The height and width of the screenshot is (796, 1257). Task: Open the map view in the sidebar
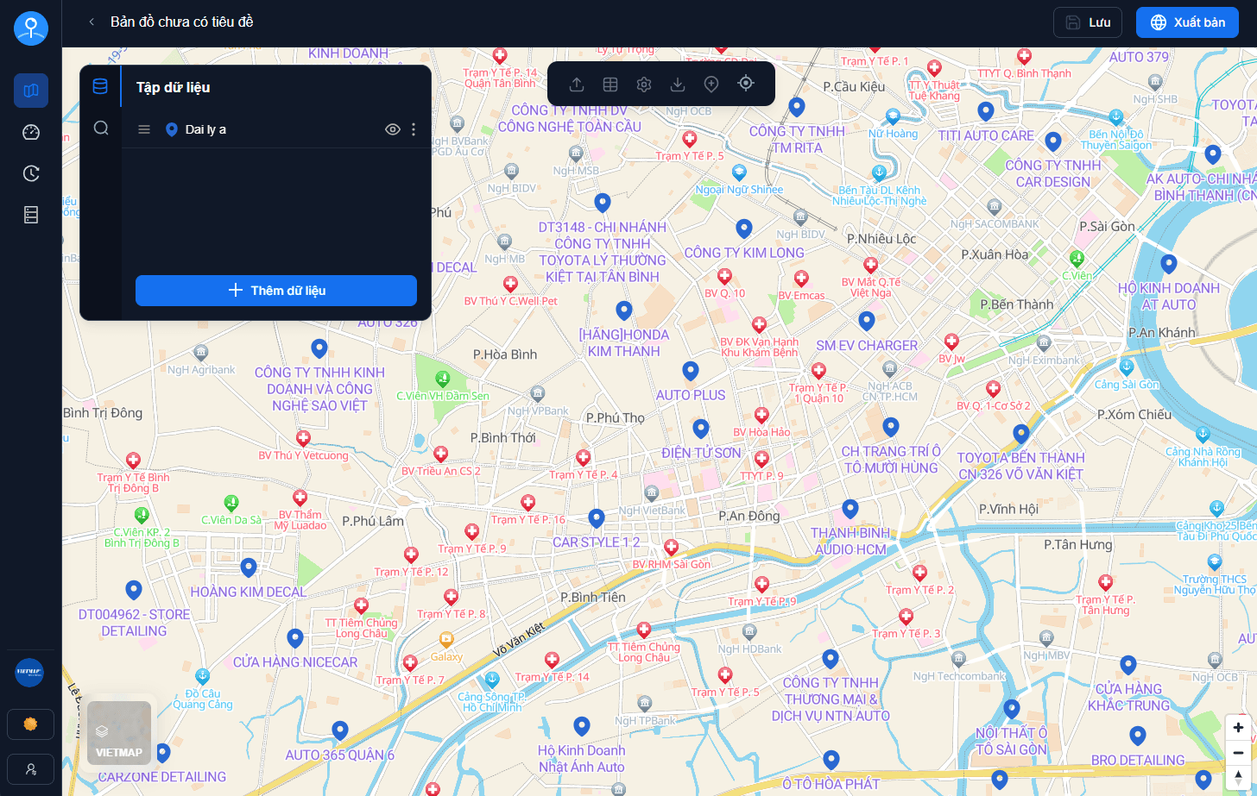[31, 91]
